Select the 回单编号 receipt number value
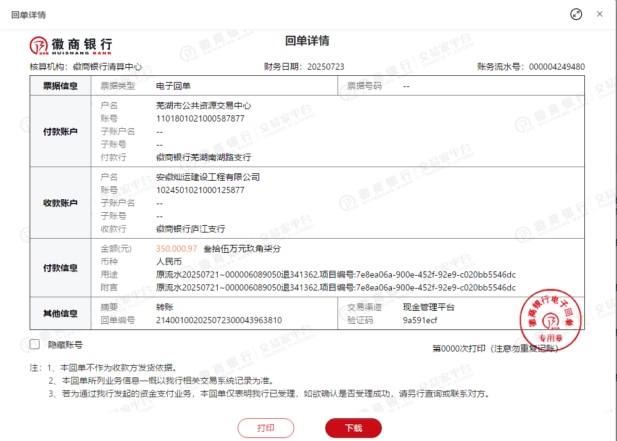 pos(219,320)
